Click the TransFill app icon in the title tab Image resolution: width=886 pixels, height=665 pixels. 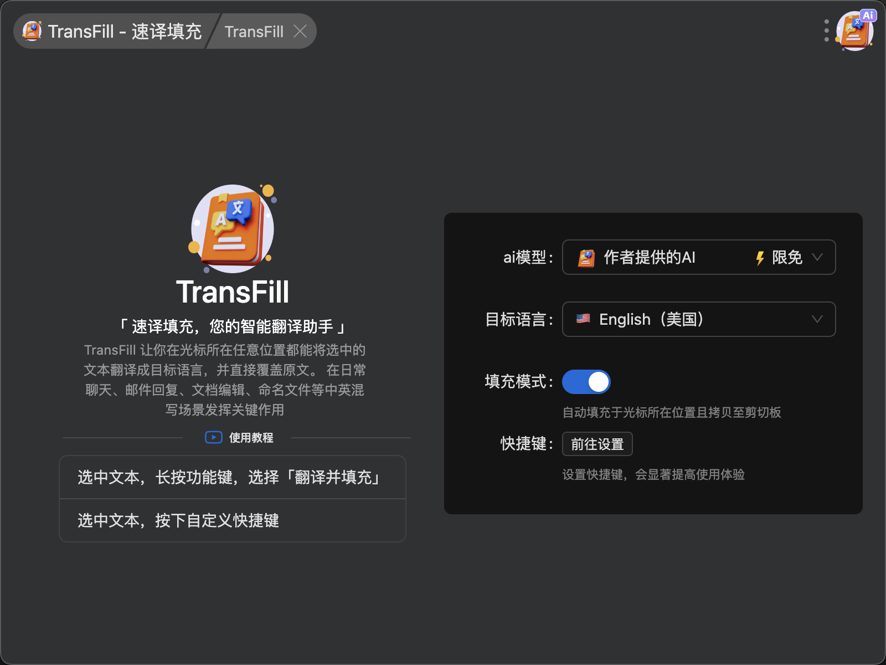pyautogui.click(x=32, y=31)
